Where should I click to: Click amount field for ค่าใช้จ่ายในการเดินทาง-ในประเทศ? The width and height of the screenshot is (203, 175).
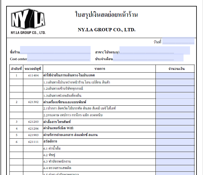[175, 76]
